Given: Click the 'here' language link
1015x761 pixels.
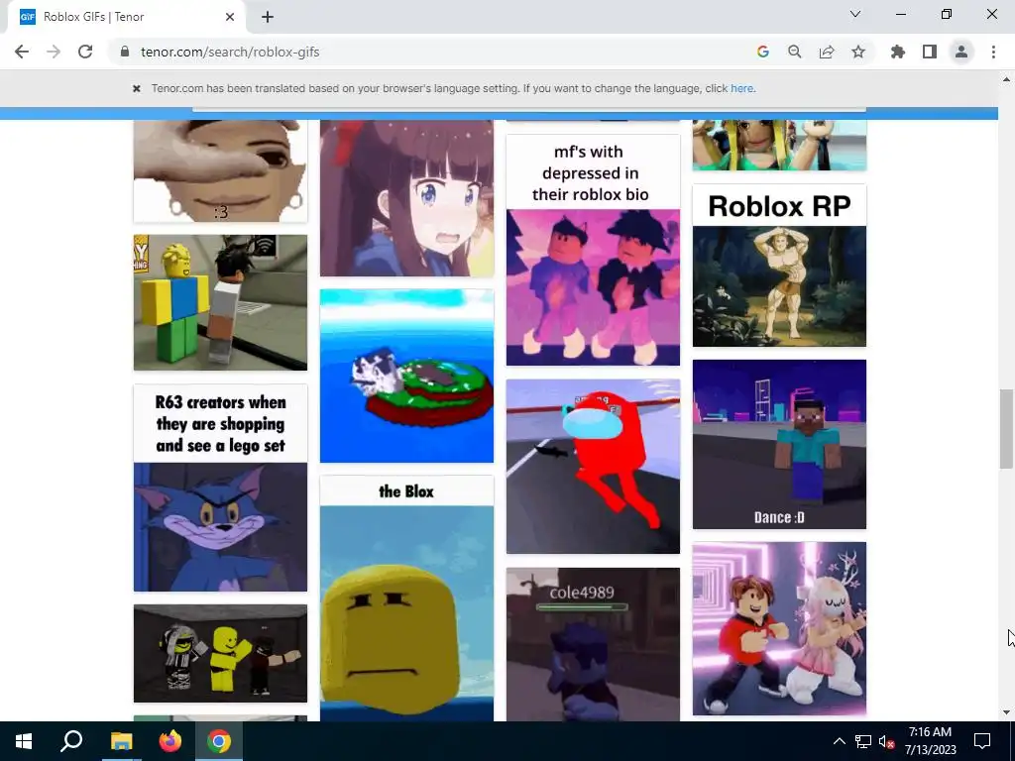Looking at the screenshot, I should coord(741,88).
